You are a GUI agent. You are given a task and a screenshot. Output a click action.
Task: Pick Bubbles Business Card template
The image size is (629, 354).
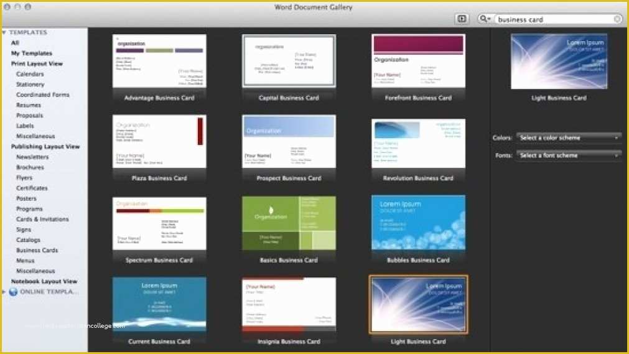point(418,223)
